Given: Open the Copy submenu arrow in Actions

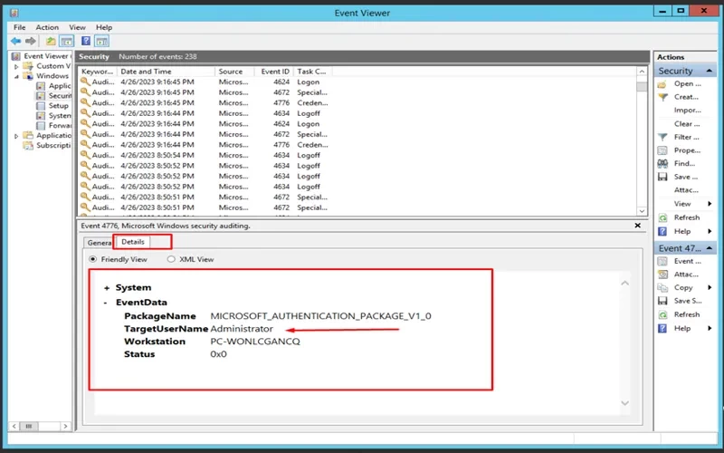Looking at the screenshot, I should coord(710,287).
